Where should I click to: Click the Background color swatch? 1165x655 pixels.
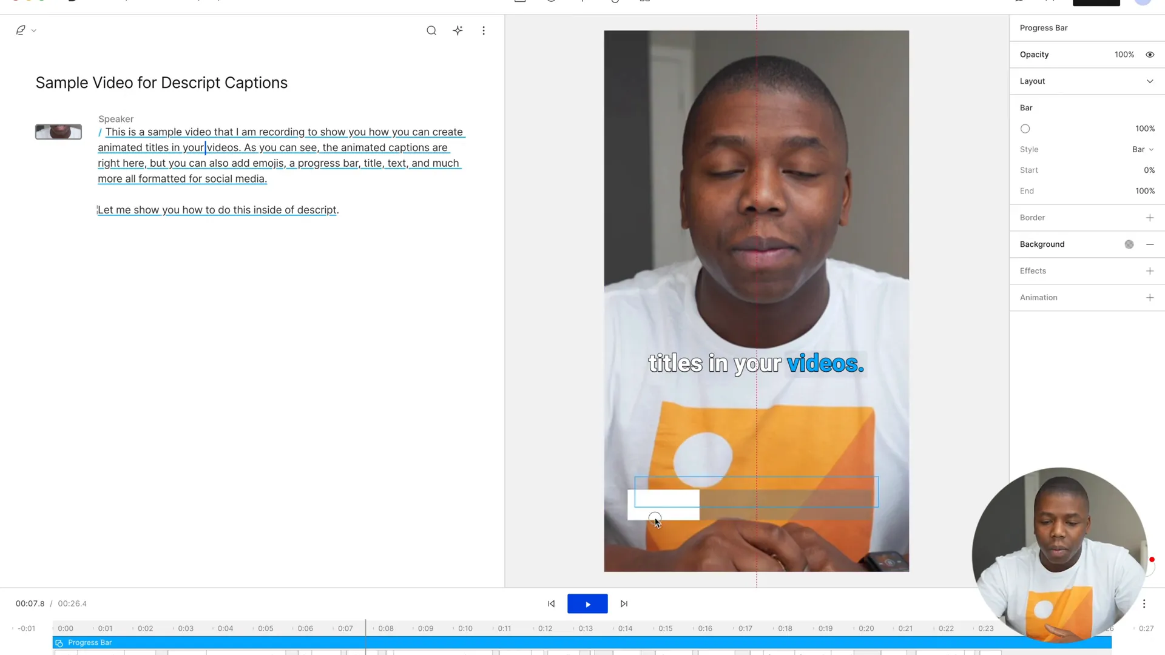(x=1129, y=244)
